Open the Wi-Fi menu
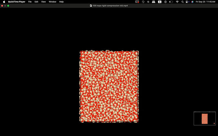Image resolution: width=218 pixels, height=136 pixels. click(177, 2)
